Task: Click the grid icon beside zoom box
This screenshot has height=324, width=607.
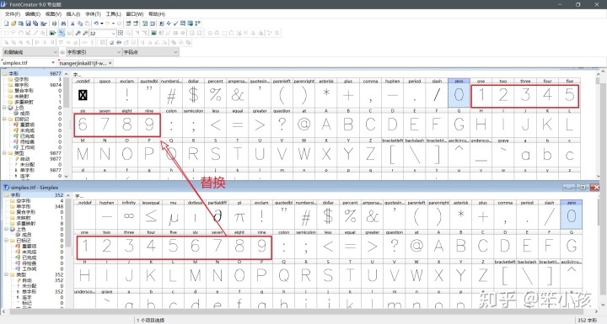Action: (x=121, y=34)
